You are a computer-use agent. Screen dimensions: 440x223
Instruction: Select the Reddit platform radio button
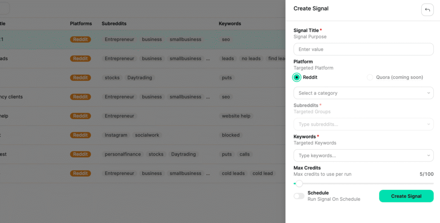click(296, 77)
